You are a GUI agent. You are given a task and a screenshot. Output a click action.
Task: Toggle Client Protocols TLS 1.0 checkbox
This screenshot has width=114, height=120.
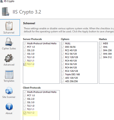25,106
